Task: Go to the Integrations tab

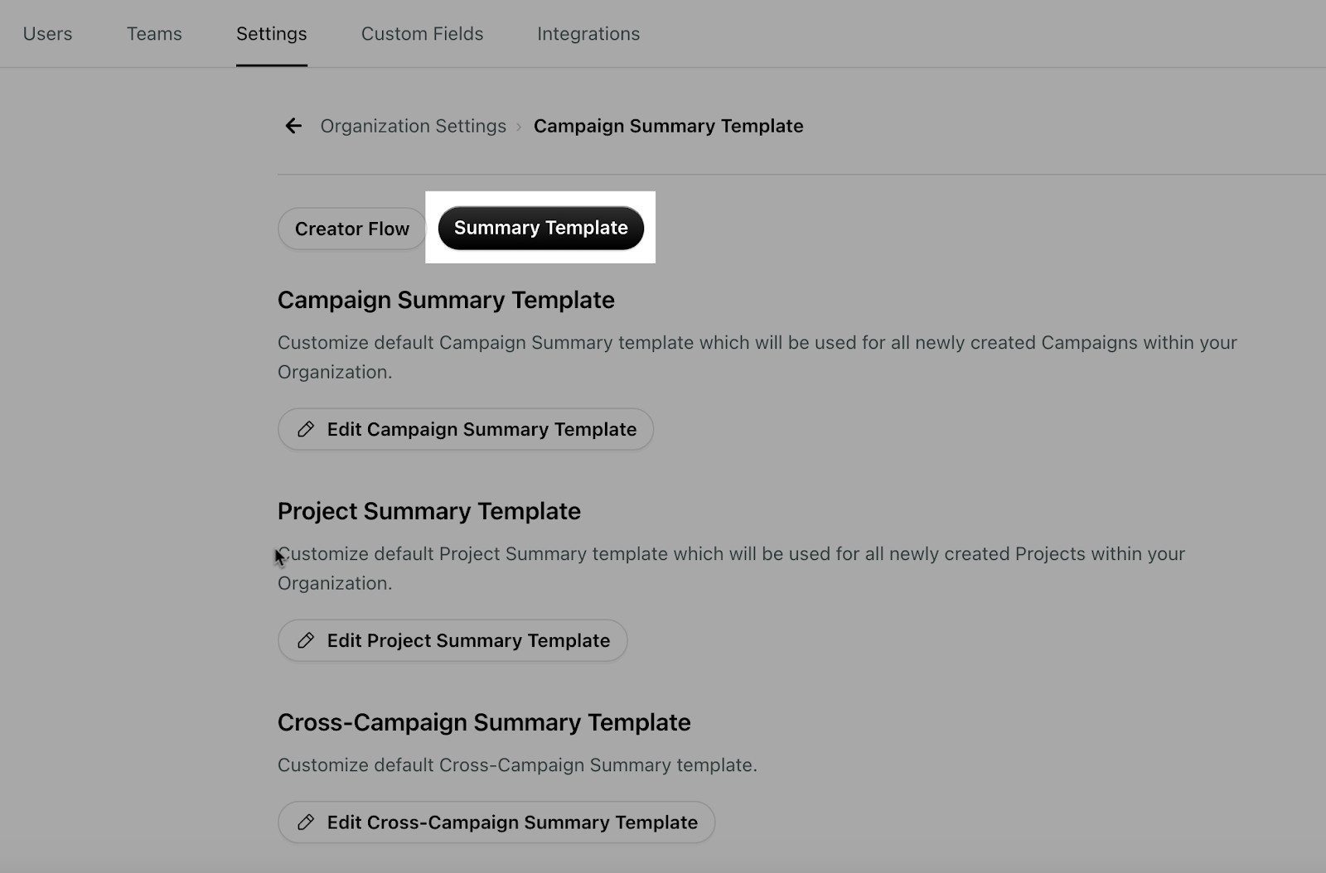Action: click(588, 34)
